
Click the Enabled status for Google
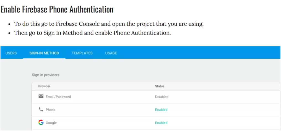point(161,123)
